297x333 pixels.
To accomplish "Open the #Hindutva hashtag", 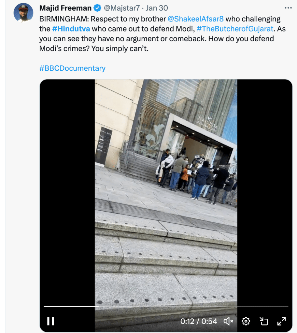I will (71, 29).
